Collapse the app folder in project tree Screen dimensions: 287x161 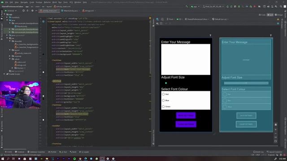click(5, 14)
